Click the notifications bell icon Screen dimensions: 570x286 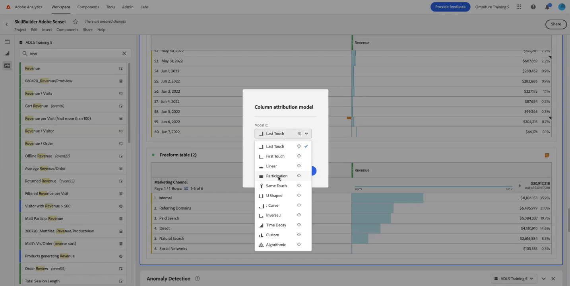coord(547,6)
